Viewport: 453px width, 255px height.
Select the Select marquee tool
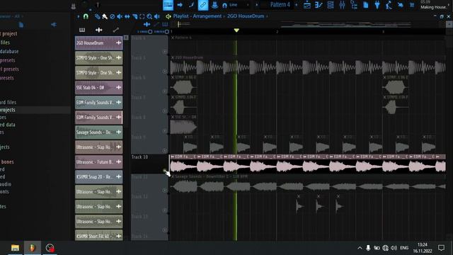142,16
